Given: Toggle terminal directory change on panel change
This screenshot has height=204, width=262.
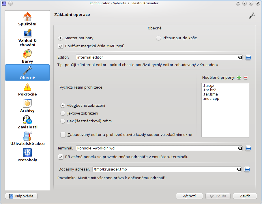Looking at the screenshot, I should point(123,157).
